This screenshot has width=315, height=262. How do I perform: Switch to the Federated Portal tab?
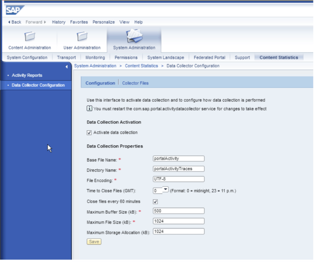click(209, 57)
